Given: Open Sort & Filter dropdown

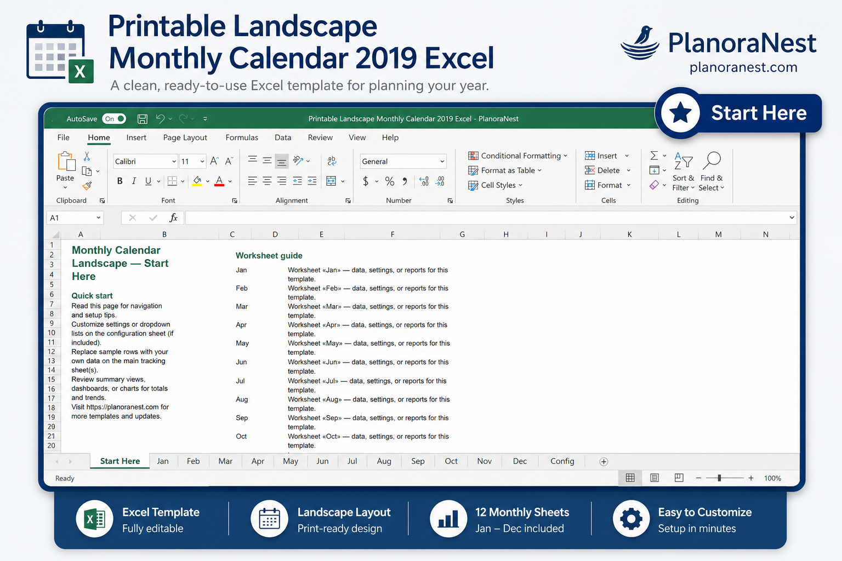Looking at the screenshot, I should click(x=684, y=172).
